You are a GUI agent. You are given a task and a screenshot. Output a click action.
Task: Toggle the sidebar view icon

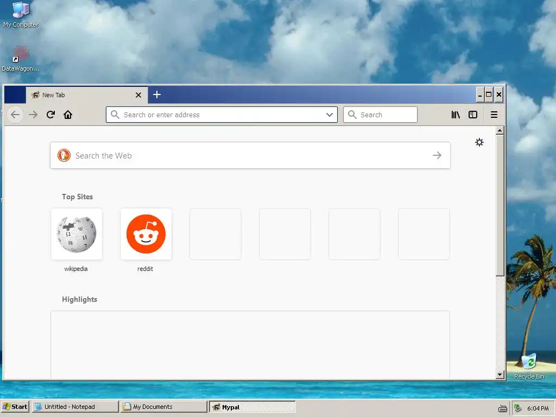point(473,115)
